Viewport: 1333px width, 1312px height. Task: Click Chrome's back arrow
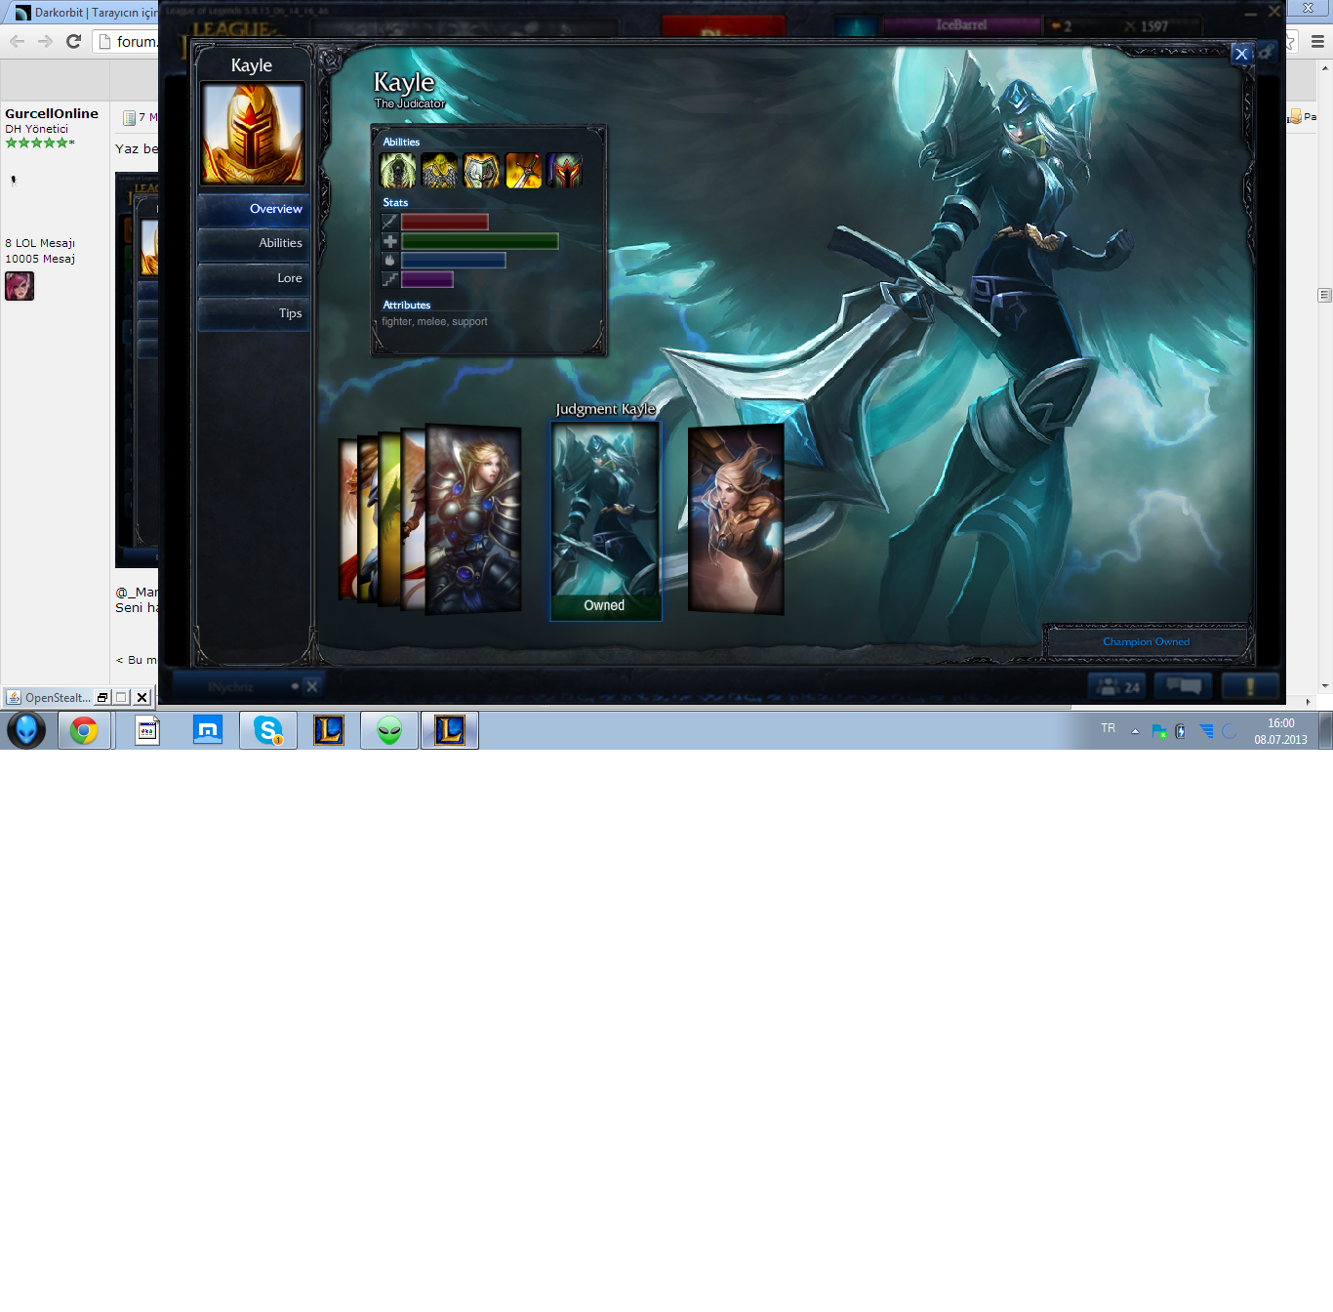pos(17,41)
